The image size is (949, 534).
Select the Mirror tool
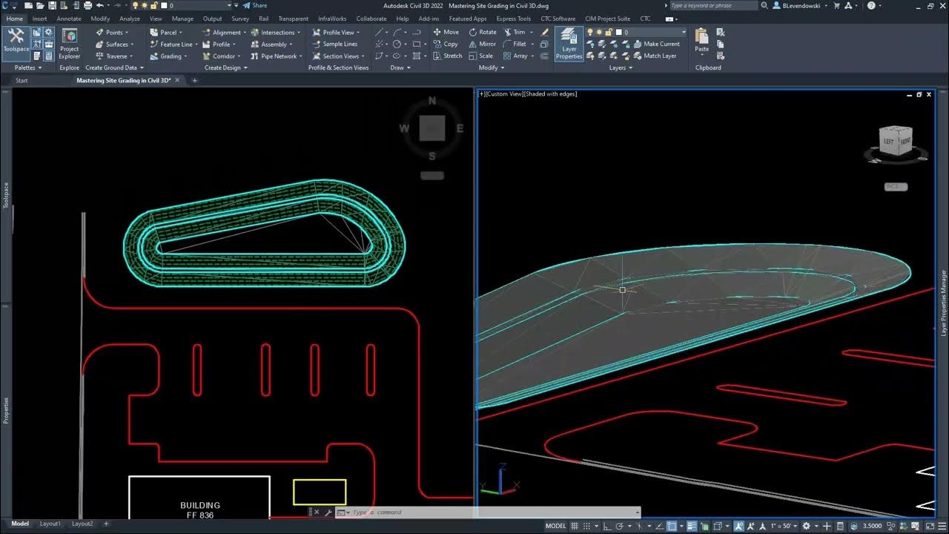[x=483, y=44]
